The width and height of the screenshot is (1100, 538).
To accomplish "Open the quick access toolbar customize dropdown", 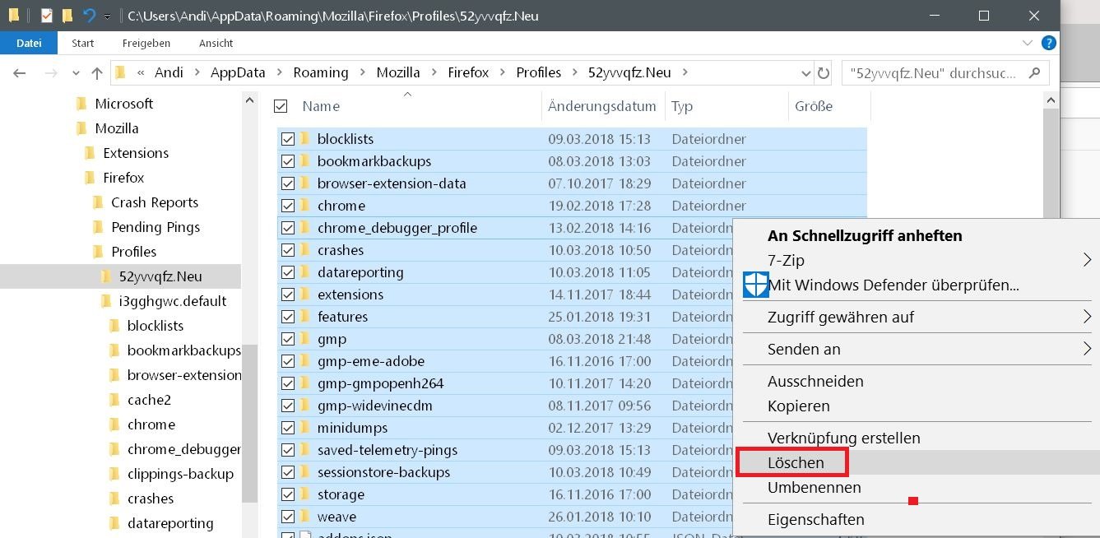I will click(x=107, y=16).
